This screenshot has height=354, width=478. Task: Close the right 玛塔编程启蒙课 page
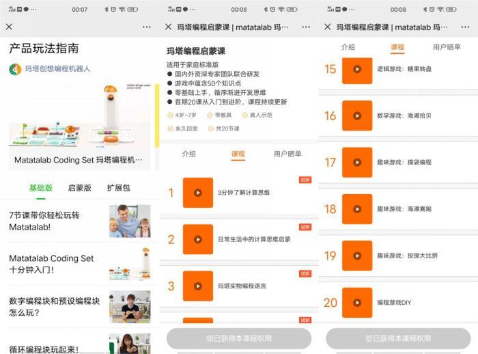(328, 27)
